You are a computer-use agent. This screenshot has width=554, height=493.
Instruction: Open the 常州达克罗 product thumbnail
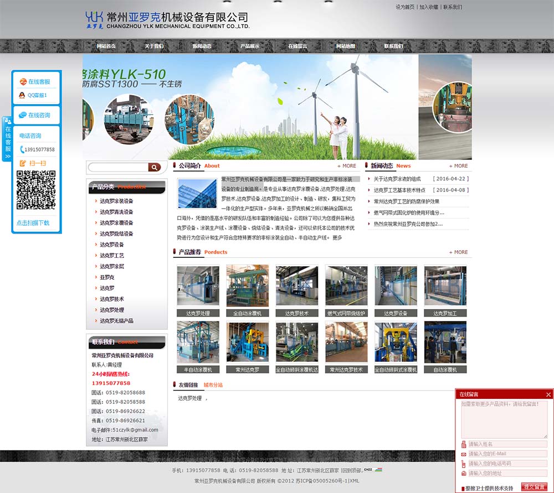tap(247, 342)
